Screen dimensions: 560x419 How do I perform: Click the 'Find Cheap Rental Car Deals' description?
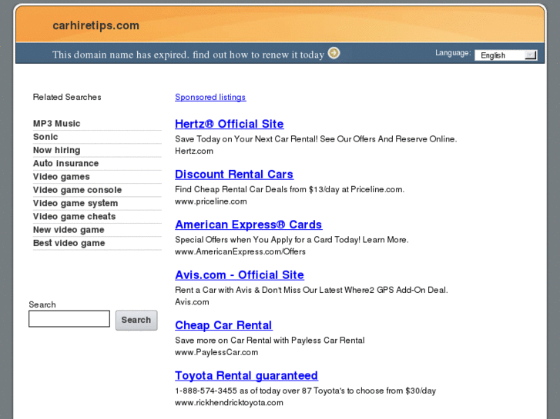click(x=290, y=189)
